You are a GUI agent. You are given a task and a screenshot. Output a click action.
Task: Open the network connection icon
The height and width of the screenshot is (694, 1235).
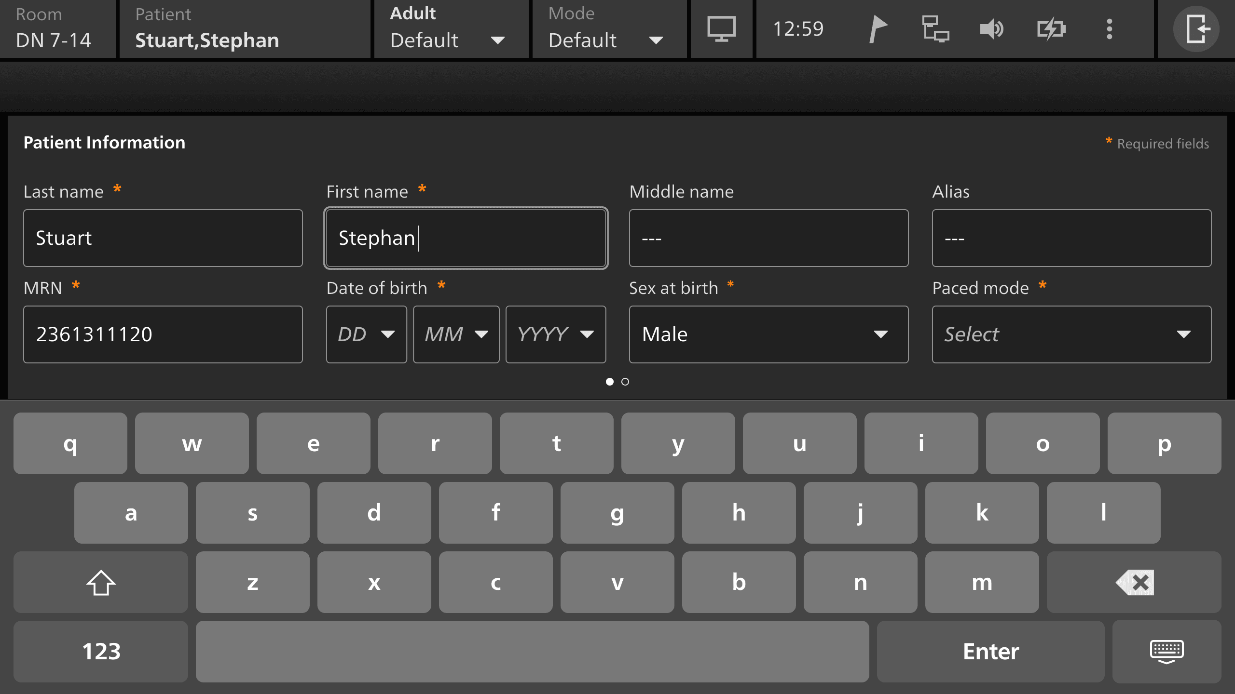click(x=935, y=29)
